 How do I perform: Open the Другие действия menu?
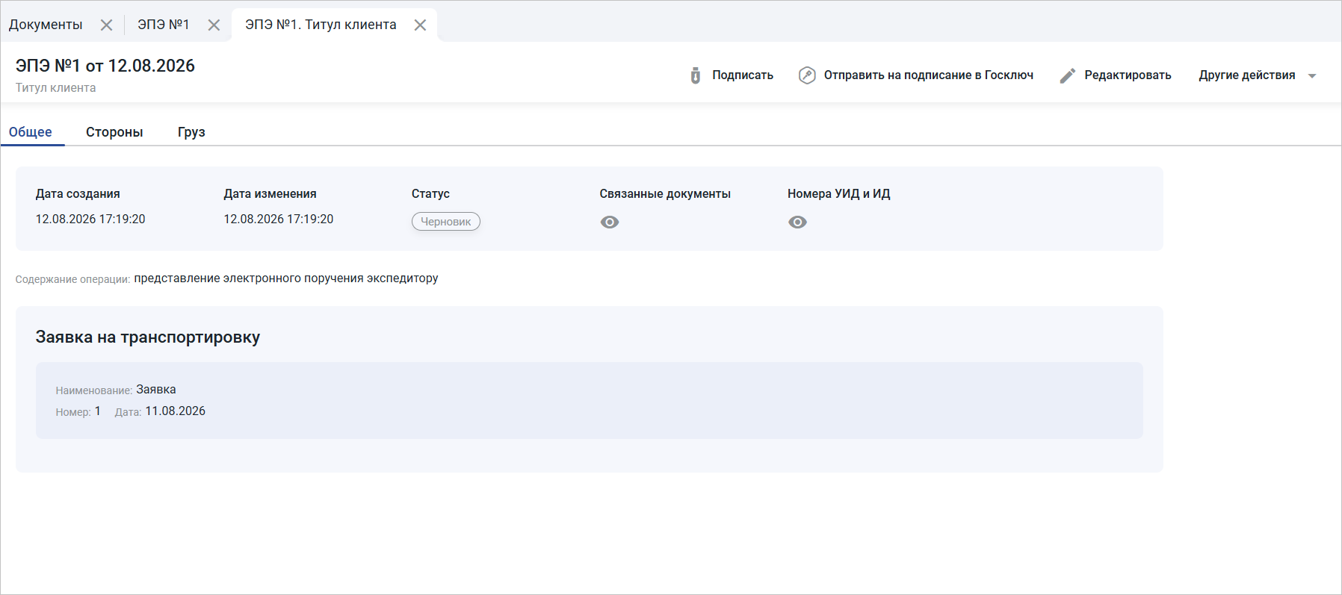click(1247, 75)
